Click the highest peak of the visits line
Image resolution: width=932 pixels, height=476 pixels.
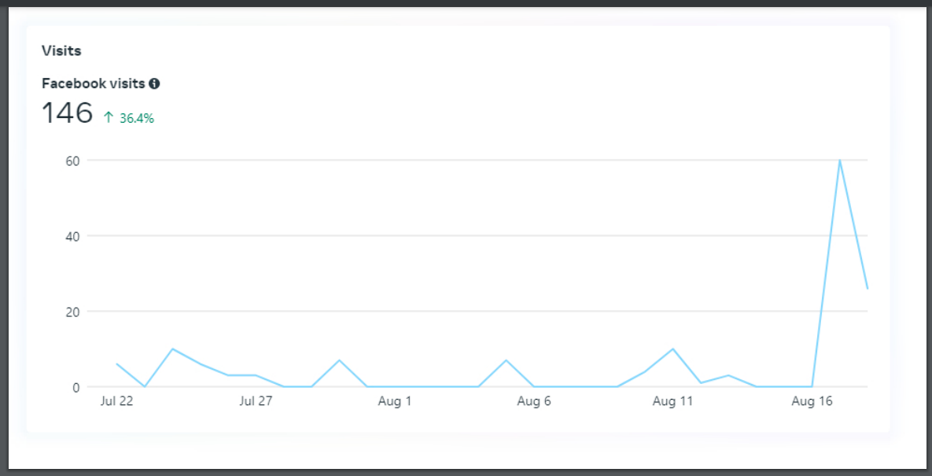point(839,161)
